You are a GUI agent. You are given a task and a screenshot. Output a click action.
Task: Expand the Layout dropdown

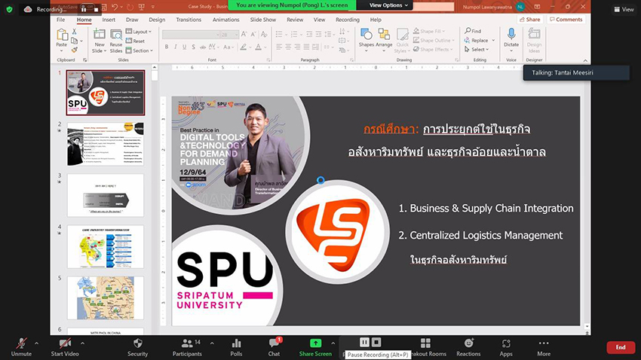(x=139, y=32)
